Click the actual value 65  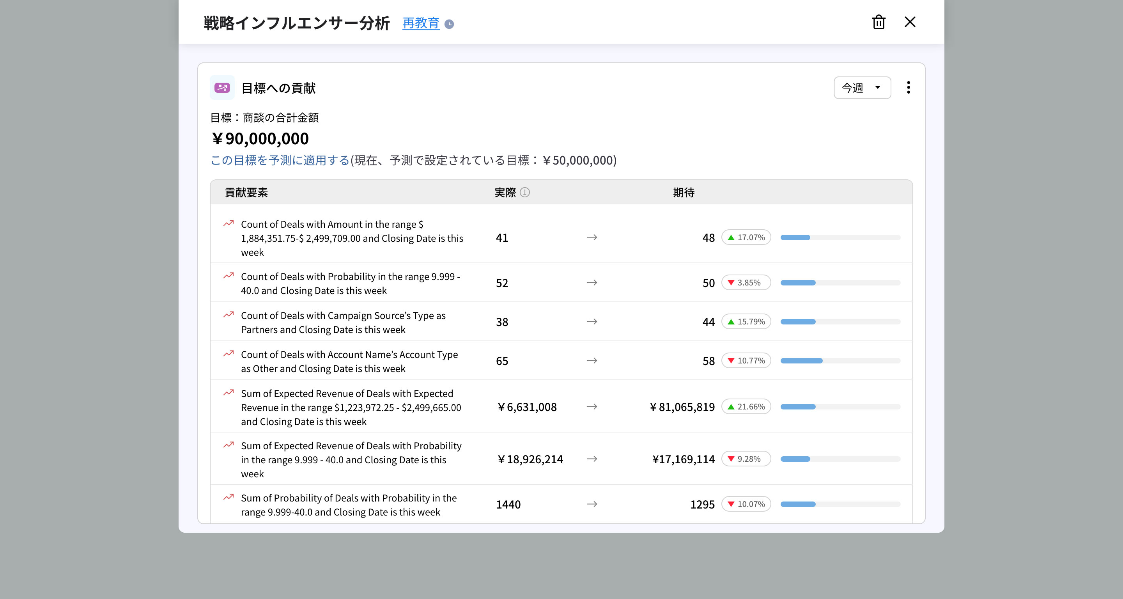tap(502, 361)
